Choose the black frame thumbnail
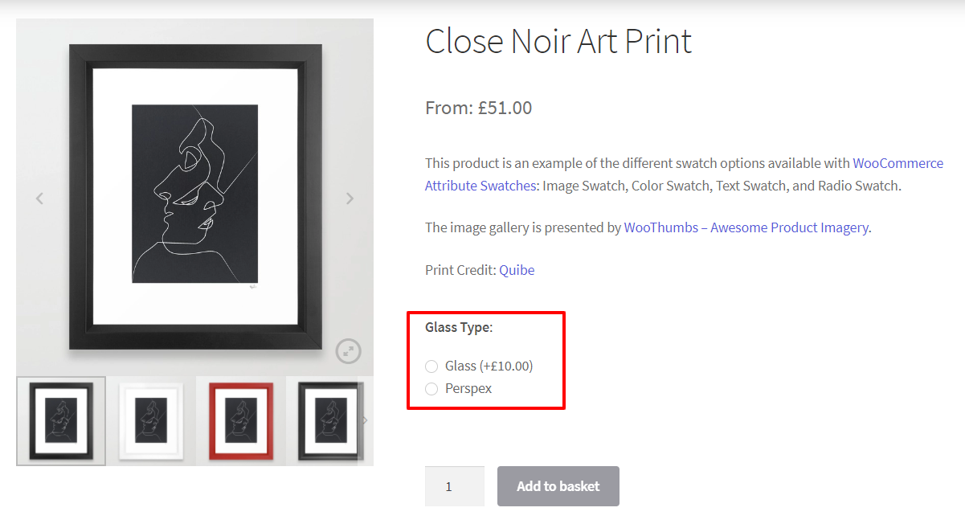This screenshot has width=965, height=524. point(61,421)
